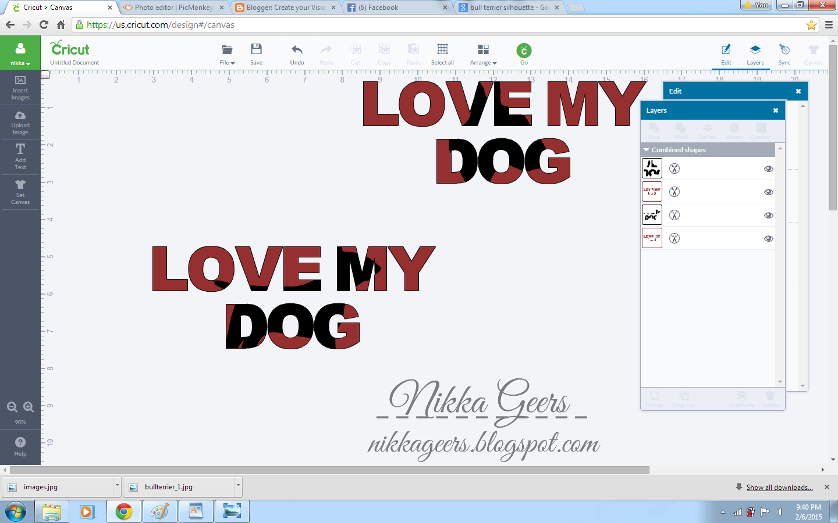838x523 pixels.
Task: Select the Layers tab in top navigation
Action: click(x=755, y=53)
